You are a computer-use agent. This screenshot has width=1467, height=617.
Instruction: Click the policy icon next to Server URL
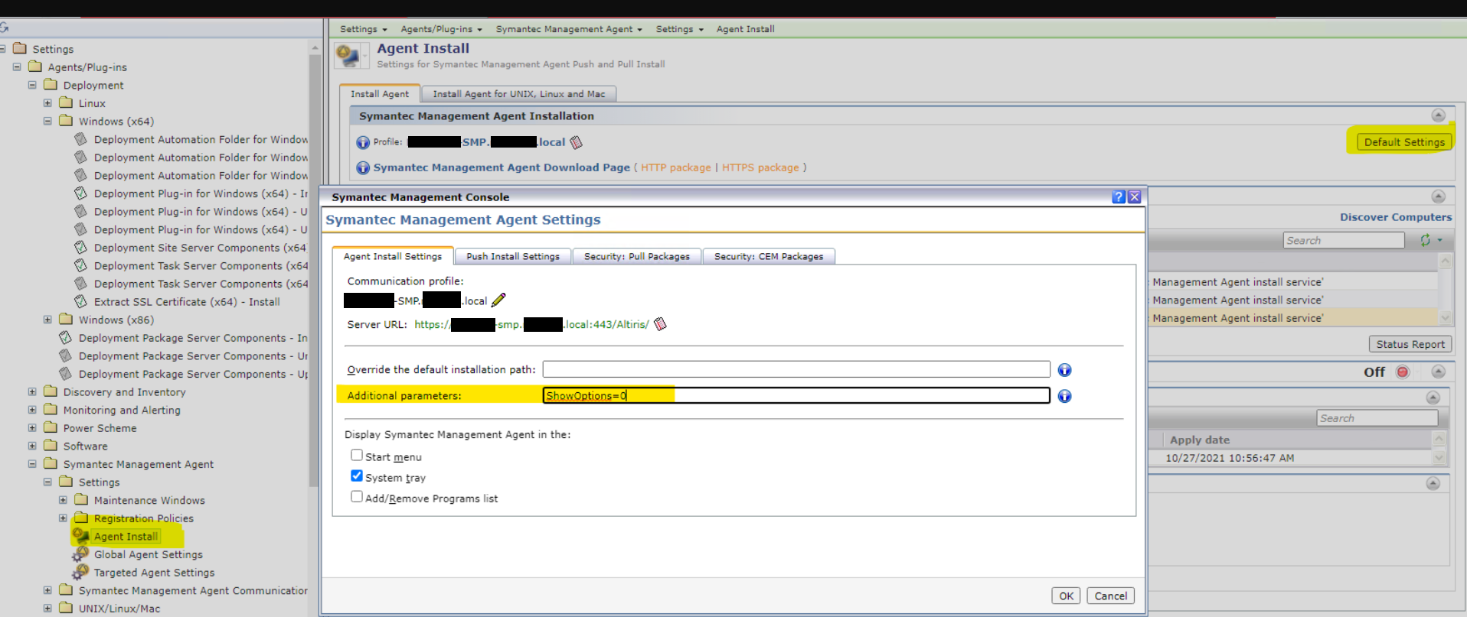click(660, 324)
